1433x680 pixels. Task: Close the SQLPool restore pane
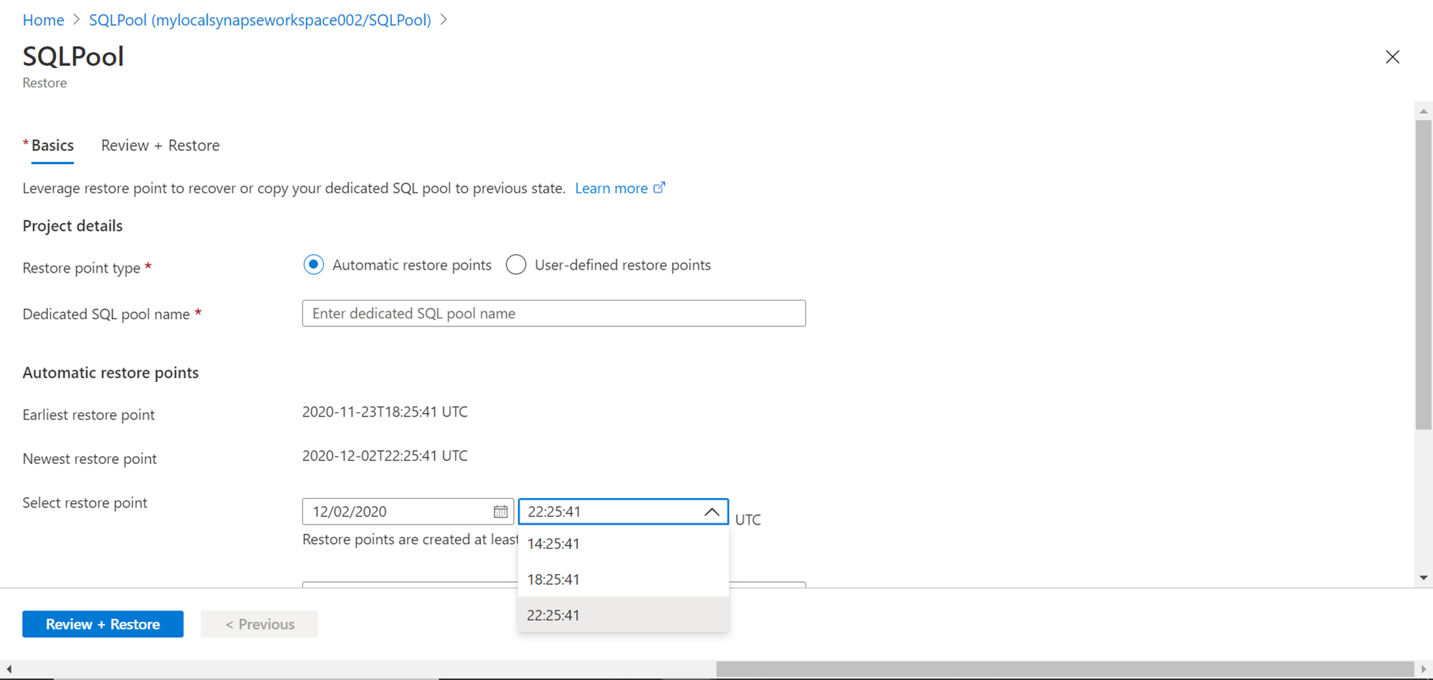(1392, 57)
